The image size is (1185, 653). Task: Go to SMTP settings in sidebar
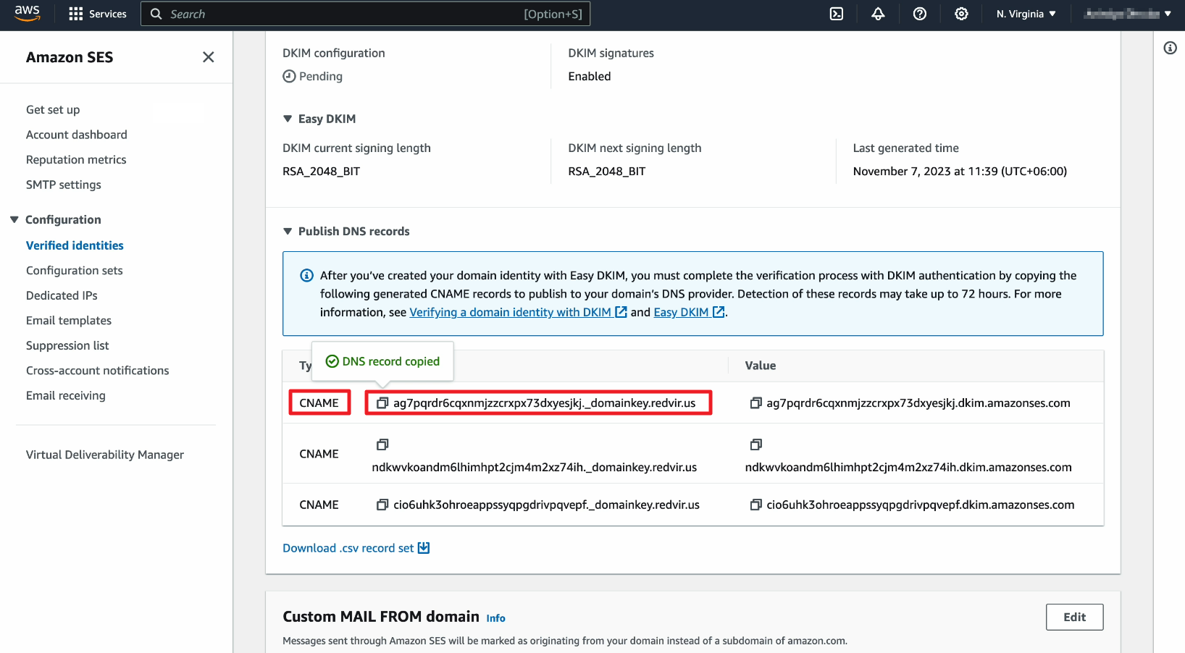coord(64,185)
